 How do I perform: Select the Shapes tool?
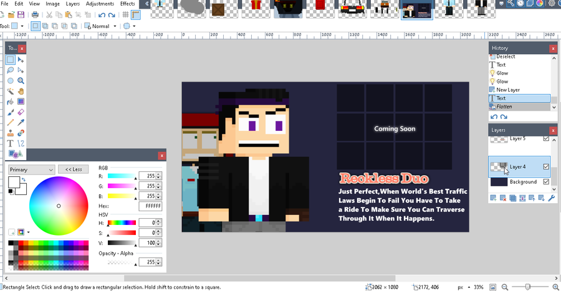click(15, 154)
